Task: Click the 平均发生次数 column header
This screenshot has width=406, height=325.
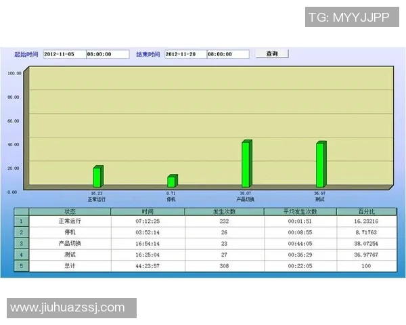Action: [300, 212]
